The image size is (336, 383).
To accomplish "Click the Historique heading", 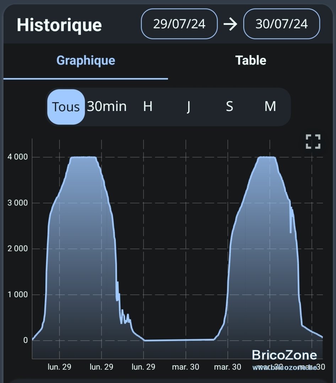I will [59, 25].
